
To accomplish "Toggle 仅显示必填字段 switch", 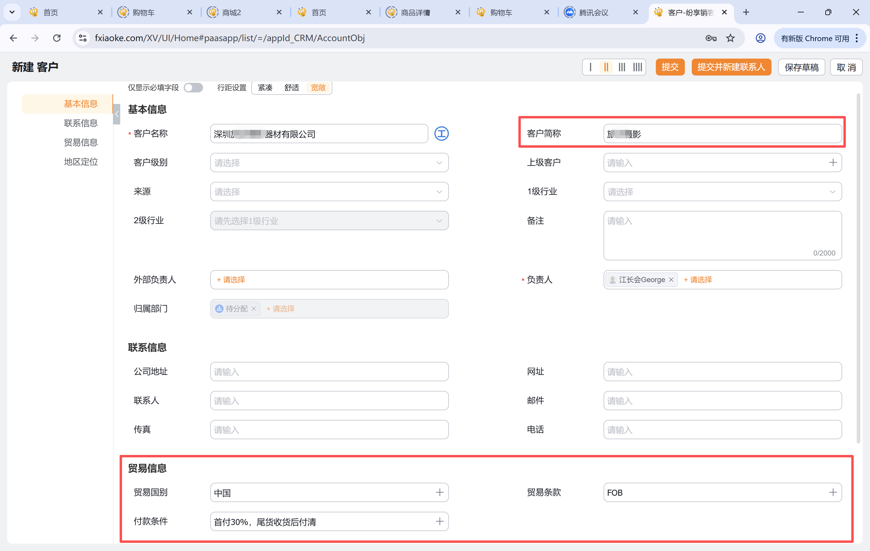I will coord(193,88).
